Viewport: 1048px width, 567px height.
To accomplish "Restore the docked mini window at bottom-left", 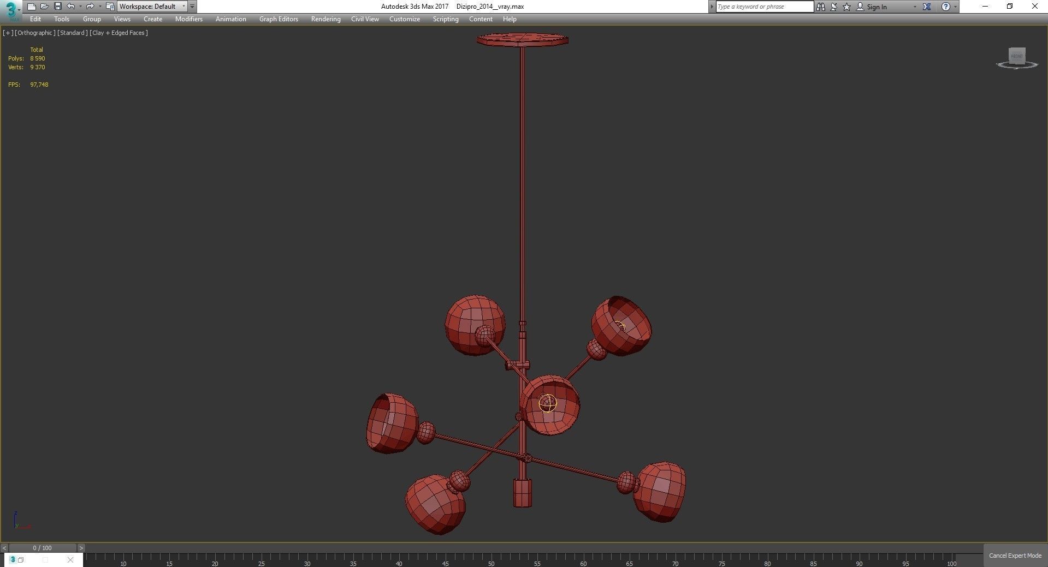I will pyautogui.click(x=21, y=560).
